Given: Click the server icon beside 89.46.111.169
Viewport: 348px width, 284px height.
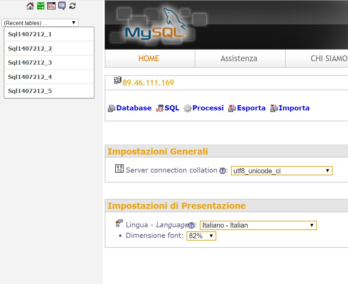Looking at the screenshot, I should (x=118, y=81).
